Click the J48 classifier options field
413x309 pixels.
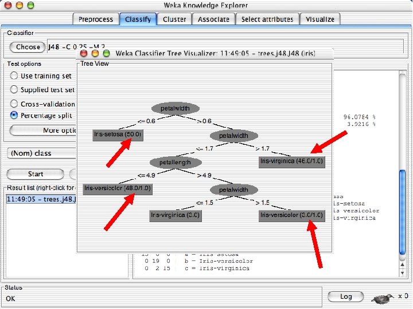(225, 46)
